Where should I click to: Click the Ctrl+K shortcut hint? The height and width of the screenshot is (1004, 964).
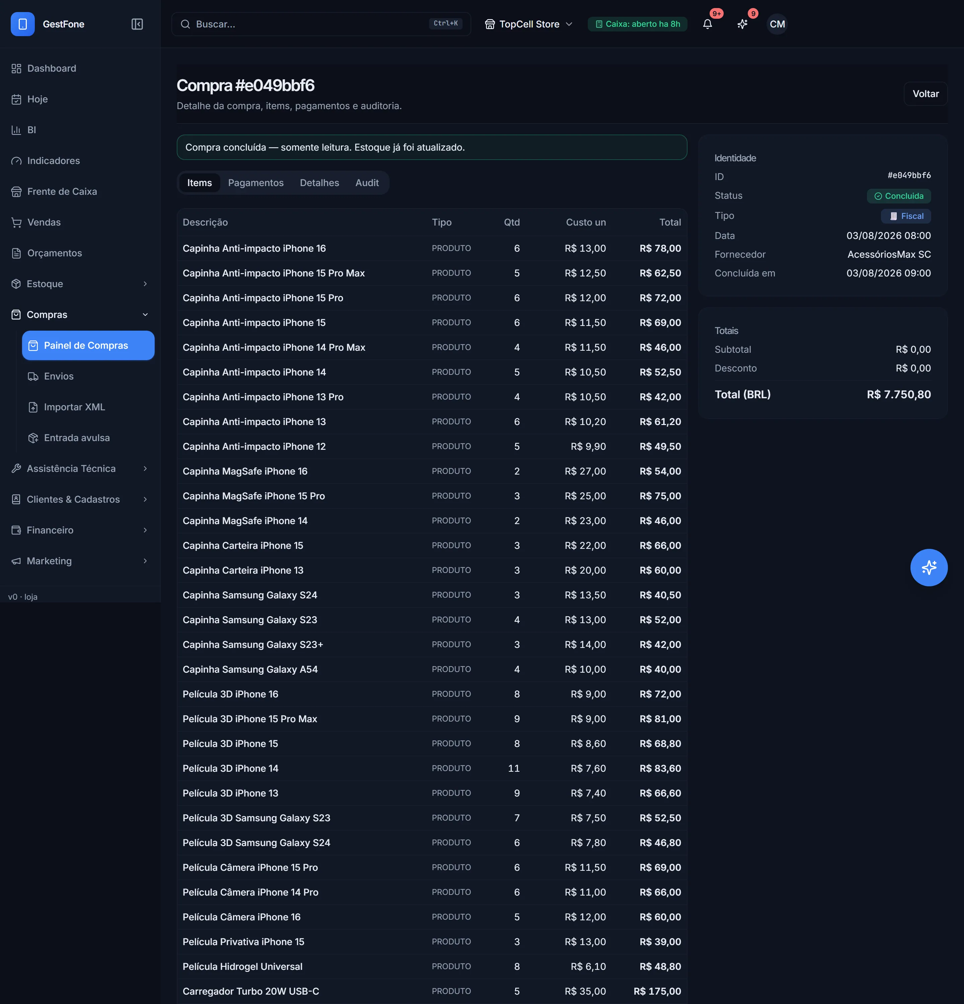tap(445, 23)
